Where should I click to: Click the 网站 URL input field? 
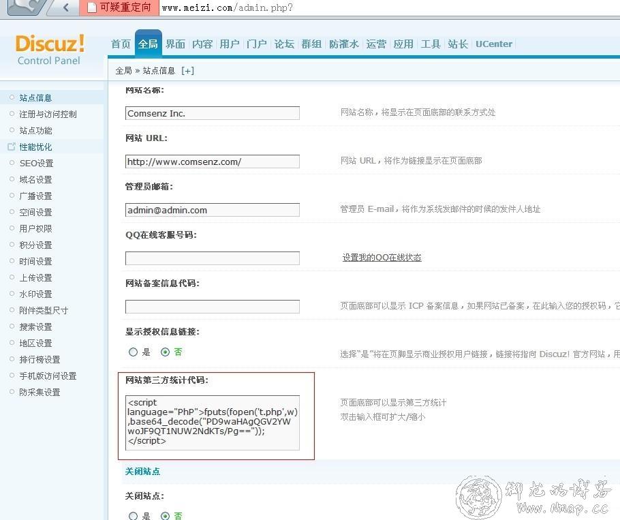(x=213, y=162)
